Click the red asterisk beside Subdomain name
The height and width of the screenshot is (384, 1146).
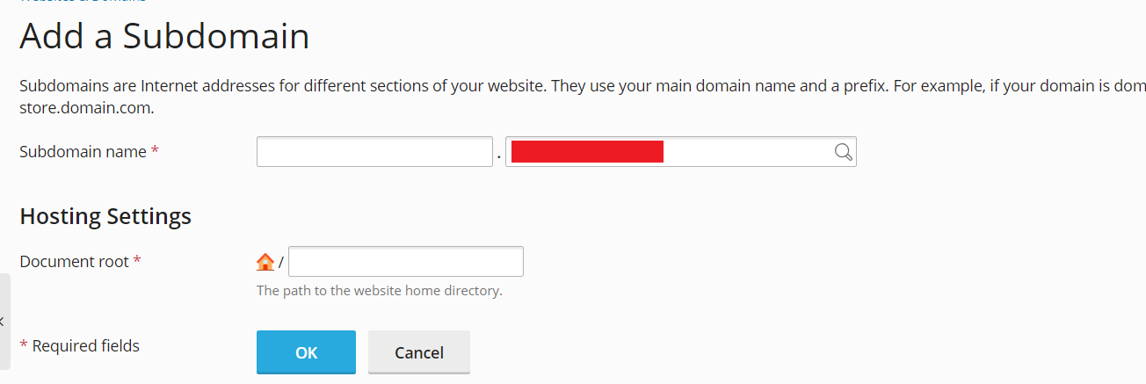[x=155, y=151]
